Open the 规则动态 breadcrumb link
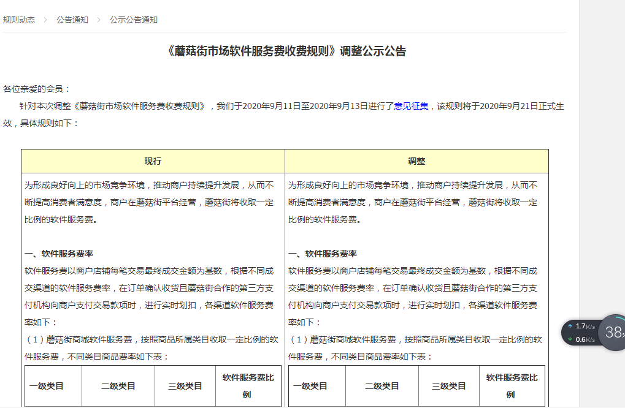 coord(19,20)
